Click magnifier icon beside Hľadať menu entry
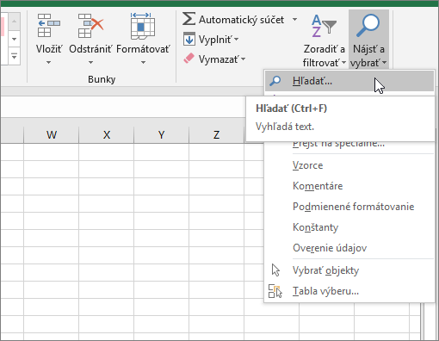 [x=275, y=81]
